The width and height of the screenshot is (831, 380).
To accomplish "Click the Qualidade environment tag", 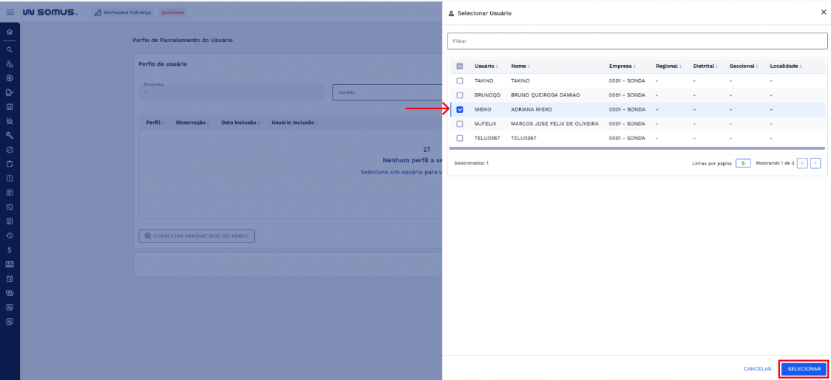I will (x=173, y=12).
